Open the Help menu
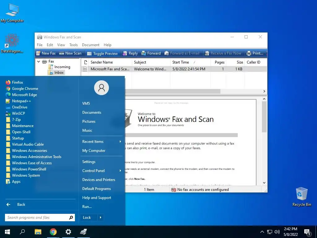 [x=107, y=45]
